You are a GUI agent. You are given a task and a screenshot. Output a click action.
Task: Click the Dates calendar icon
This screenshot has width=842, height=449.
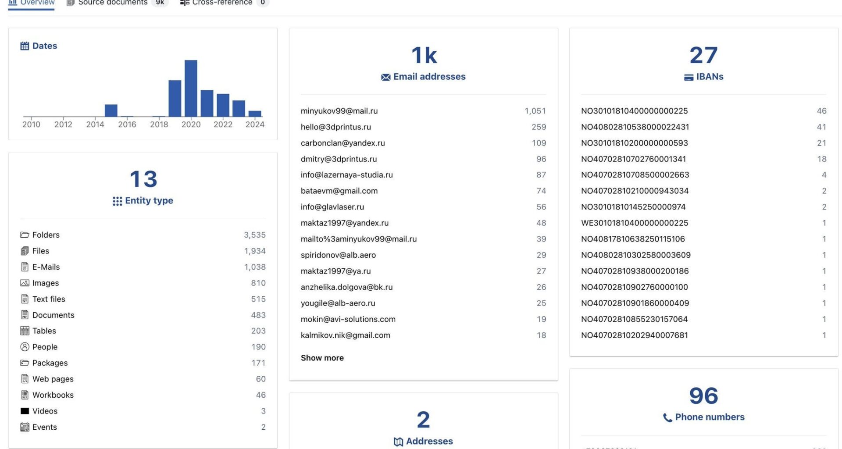[25, 46]
